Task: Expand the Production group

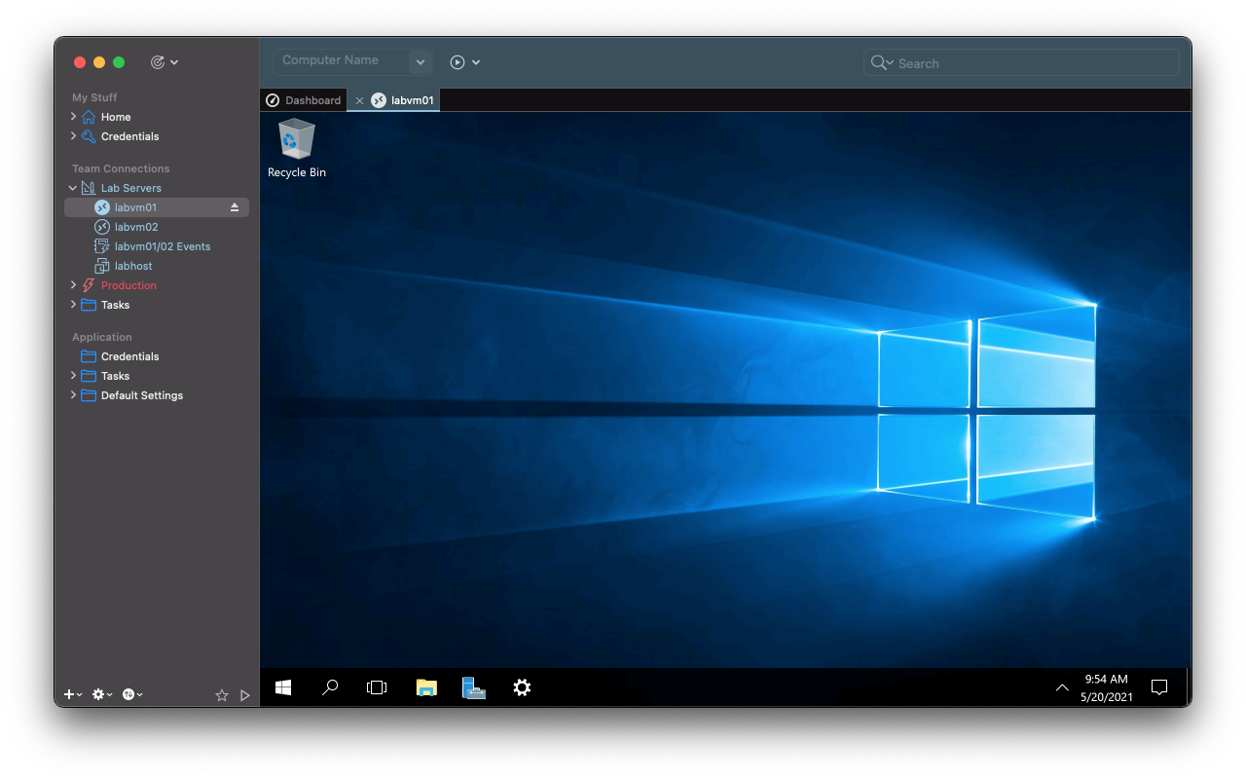Action: [73, 285]
